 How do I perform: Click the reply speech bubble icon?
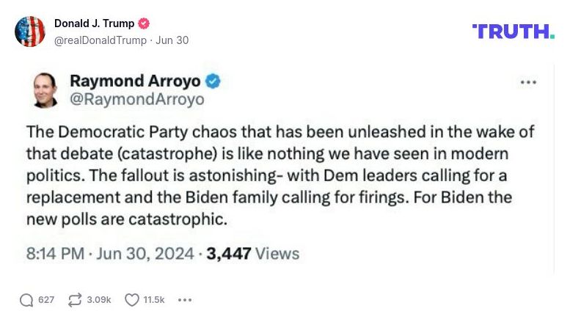[26, 300]
